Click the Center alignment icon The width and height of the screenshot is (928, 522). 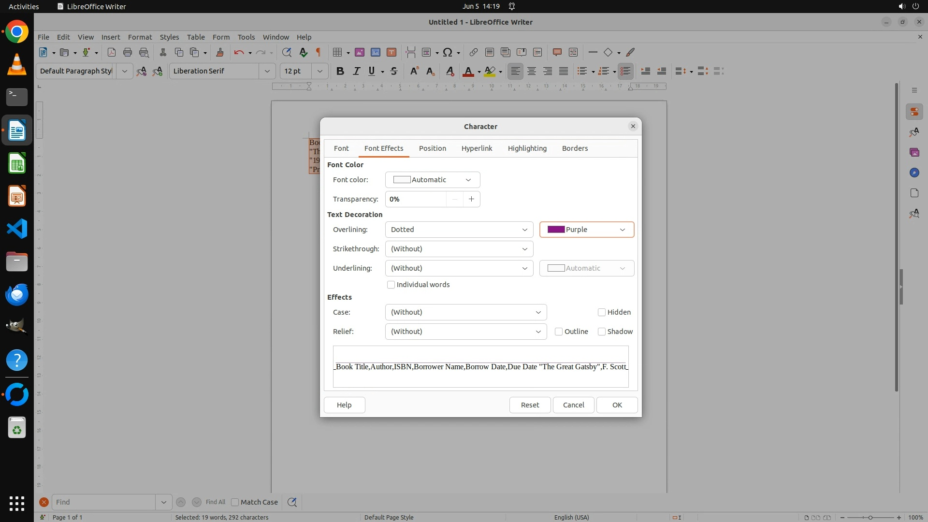click(532, 71)
